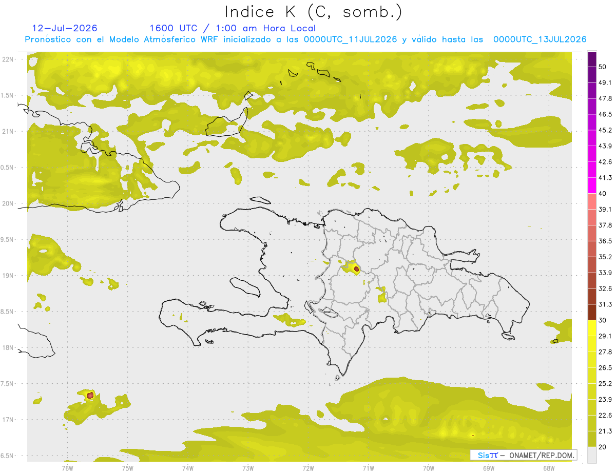Click the colorbar value 20
Screen dimensions: 616x475
click(x=603, y=447)
